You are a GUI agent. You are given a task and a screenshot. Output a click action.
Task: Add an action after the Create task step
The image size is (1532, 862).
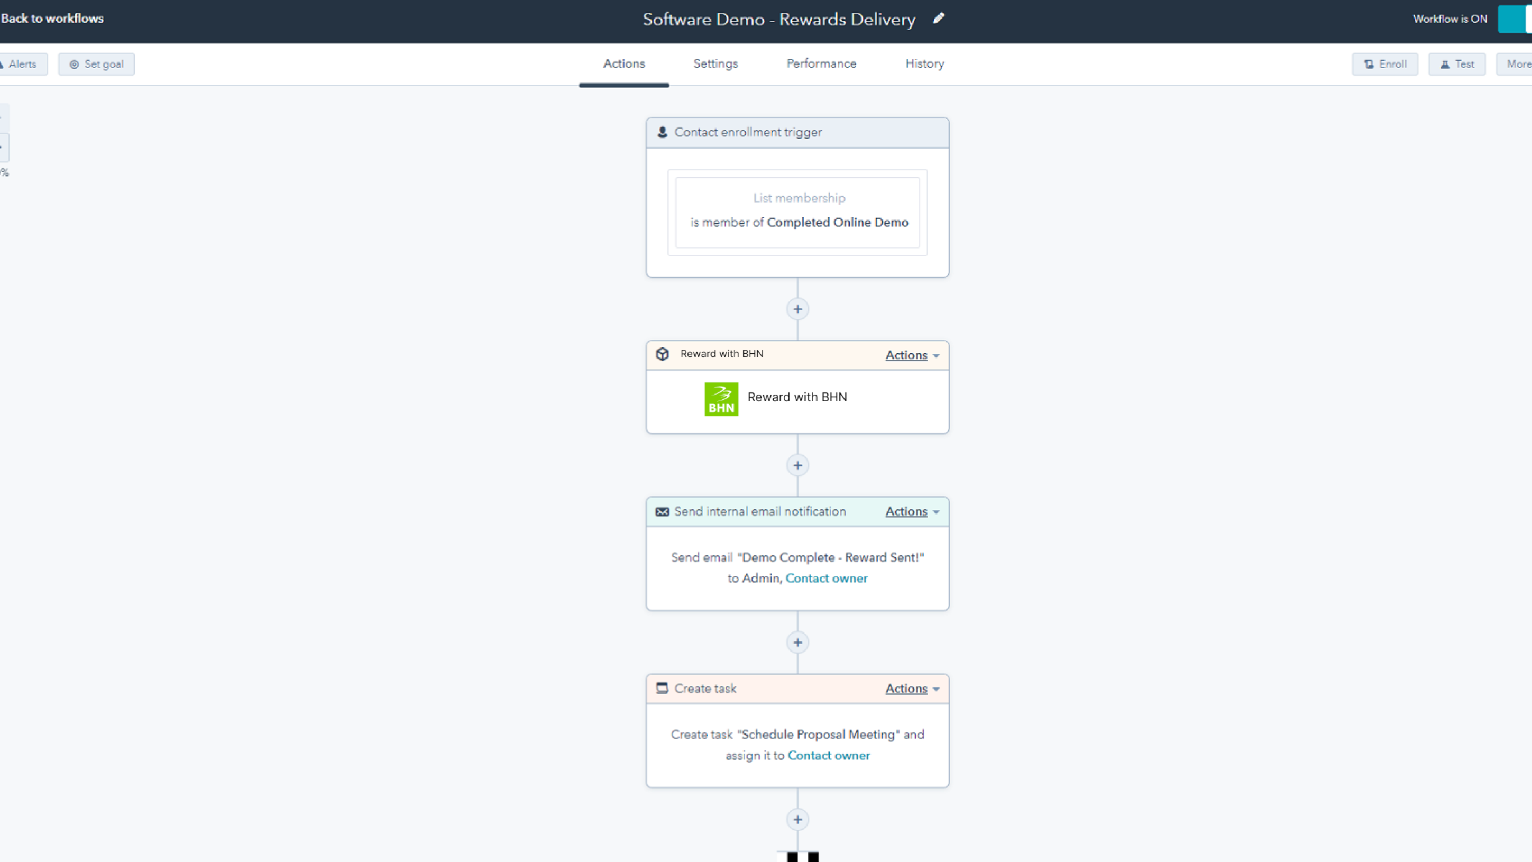point(797,820)
